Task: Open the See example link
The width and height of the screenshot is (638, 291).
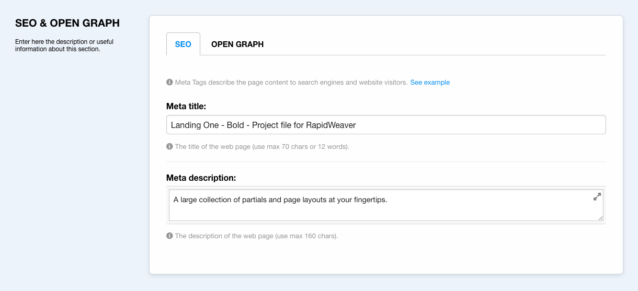Action: click(430, 83)
